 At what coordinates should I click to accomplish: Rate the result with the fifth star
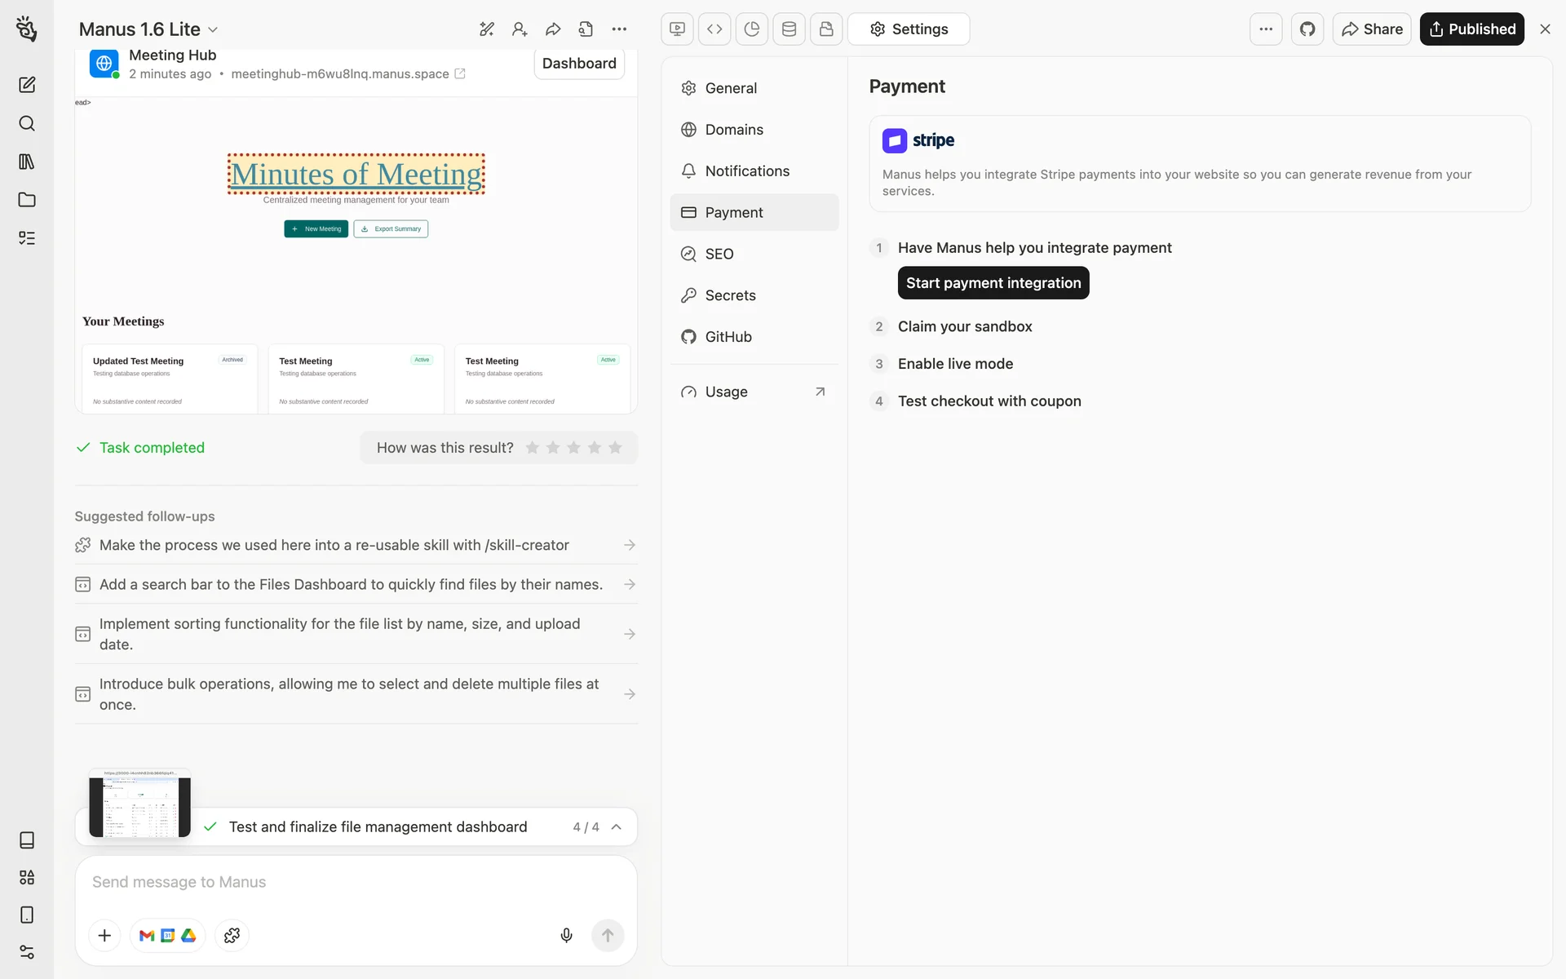pyautogui.click(x=615, y=448)
